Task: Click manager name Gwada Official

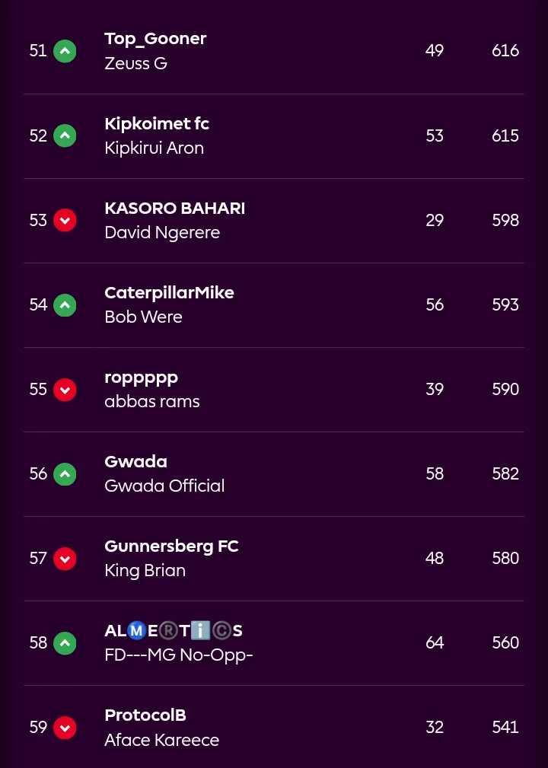Action: coord(164,486)
